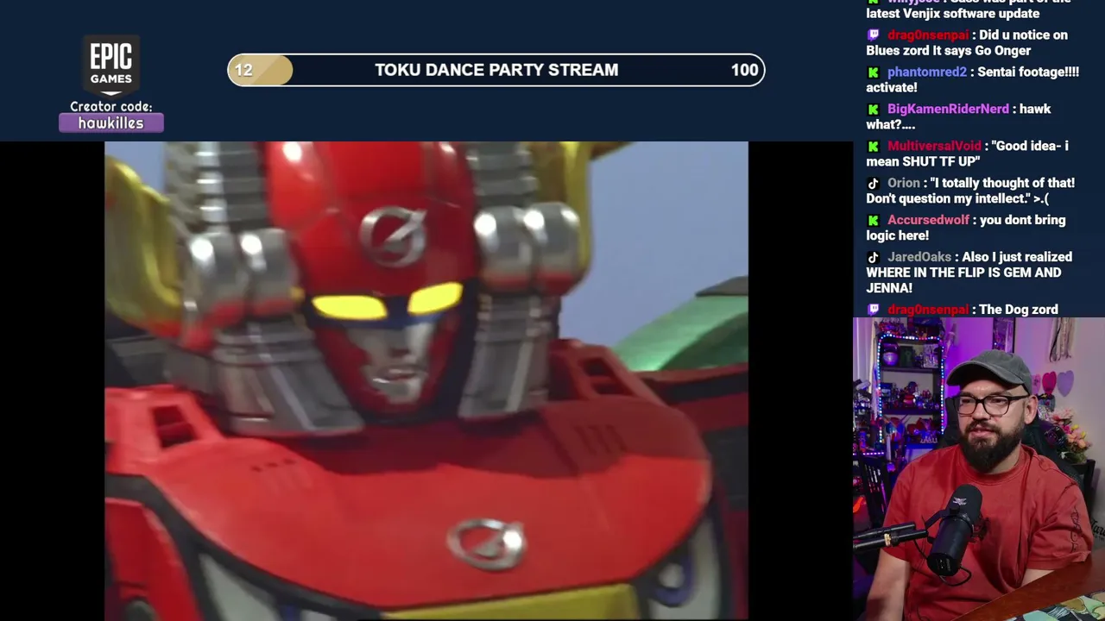Open the JaredOaks username
Viewport: 1105px width, 621px height.
919,258
